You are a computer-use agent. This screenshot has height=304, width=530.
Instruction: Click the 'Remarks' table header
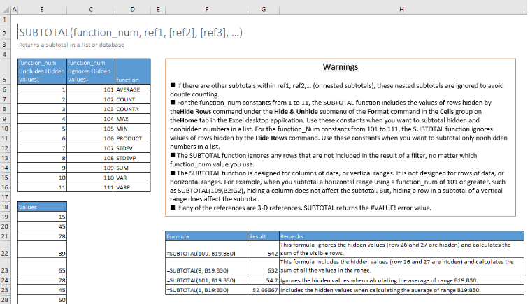click(x=402, y=236)
